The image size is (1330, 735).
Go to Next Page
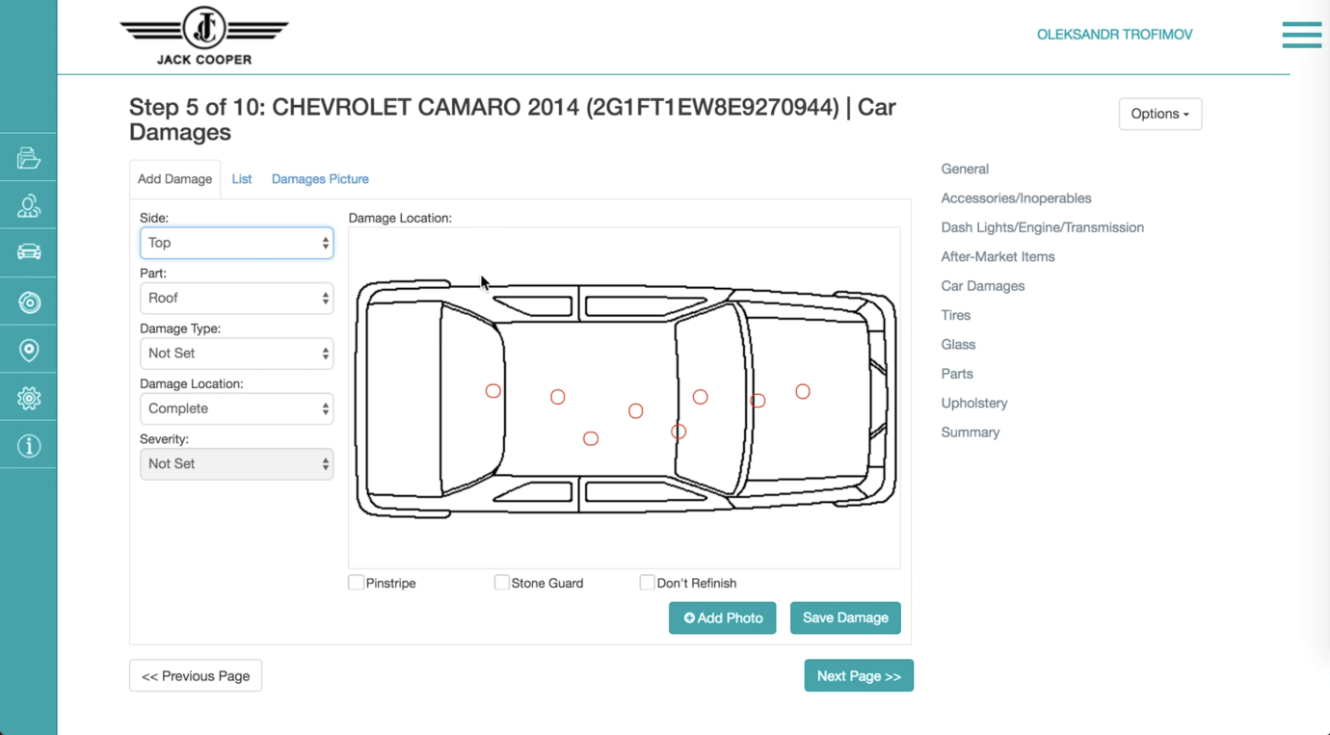(x=859, y=676)
